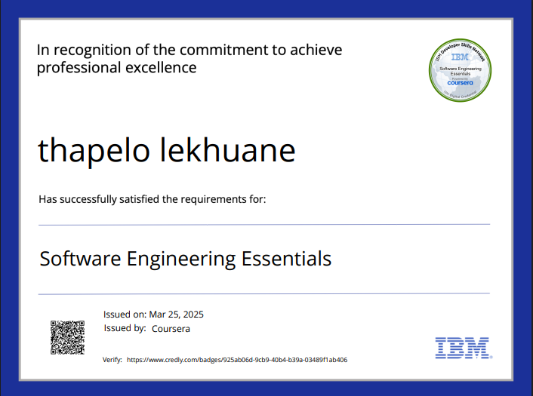Click the divider line above the course title

click(x=264, y=224)
